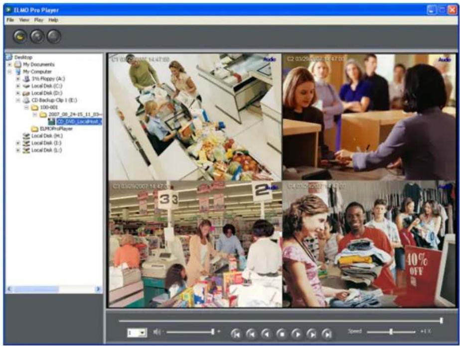Click the 100-001 folder icon
This screenshot has width=460, height=346.
click(x=35, y=107)
